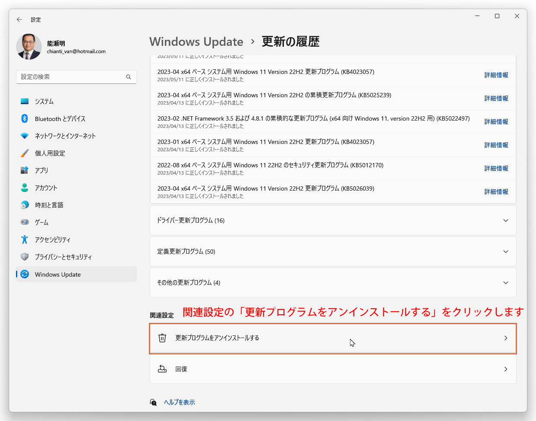Open 詳細情報 for KB5026039 update
The image size is (536, 421).
[496, 192]
